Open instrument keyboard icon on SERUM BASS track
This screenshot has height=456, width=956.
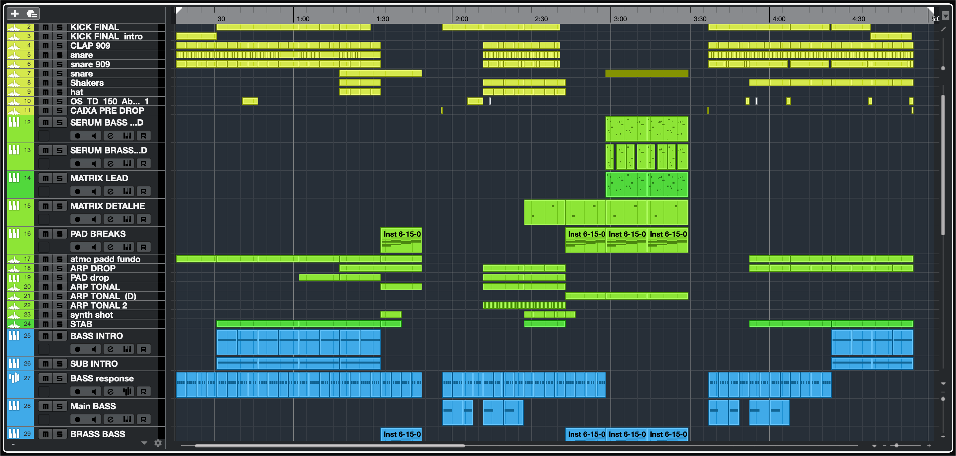[x=127, y=136]
